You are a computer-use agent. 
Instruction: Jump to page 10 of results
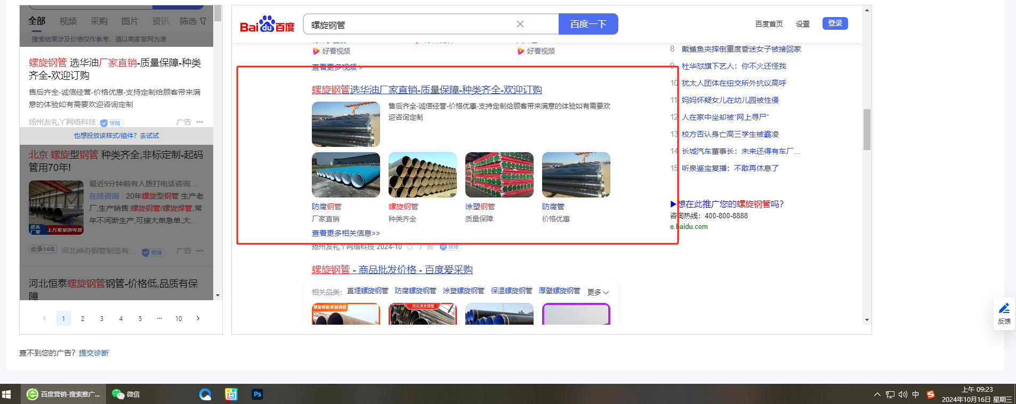(179, 318)
